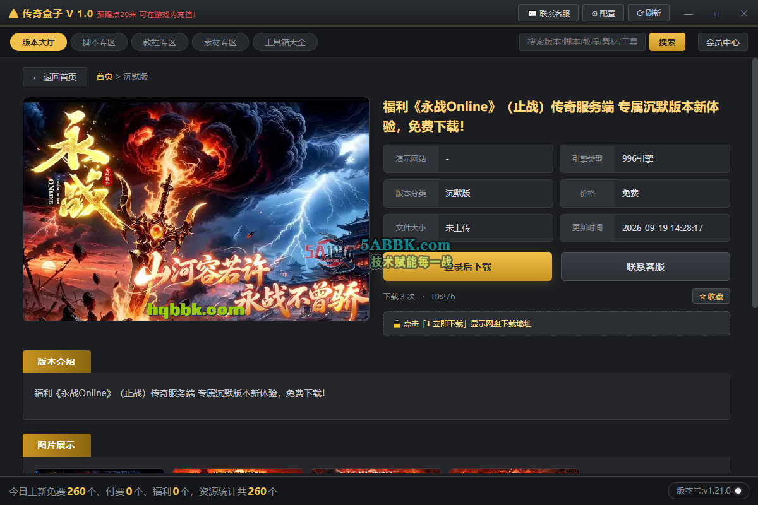The height and width of the screenshot is (505, 758).
Task: Switch to the 版本大厅 tab
Action: click(x=39, y=42)
